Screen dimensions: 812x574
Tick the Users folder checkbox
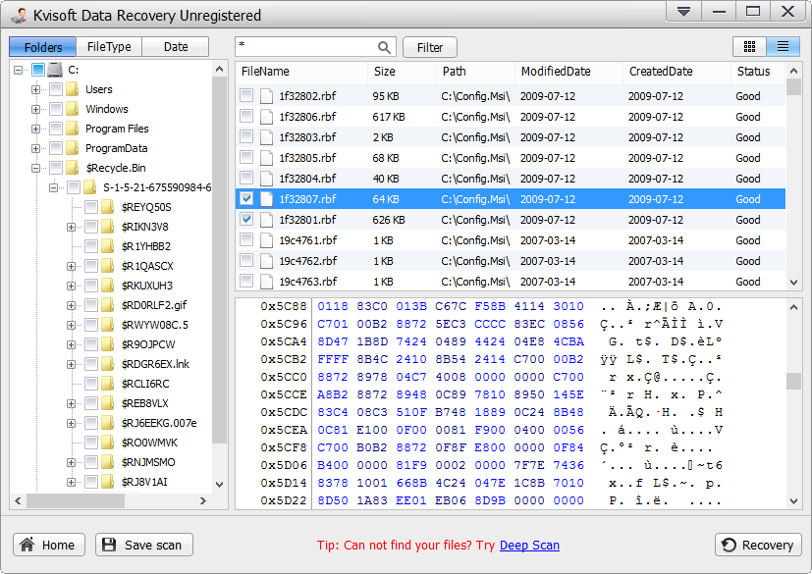coord(56,89)
